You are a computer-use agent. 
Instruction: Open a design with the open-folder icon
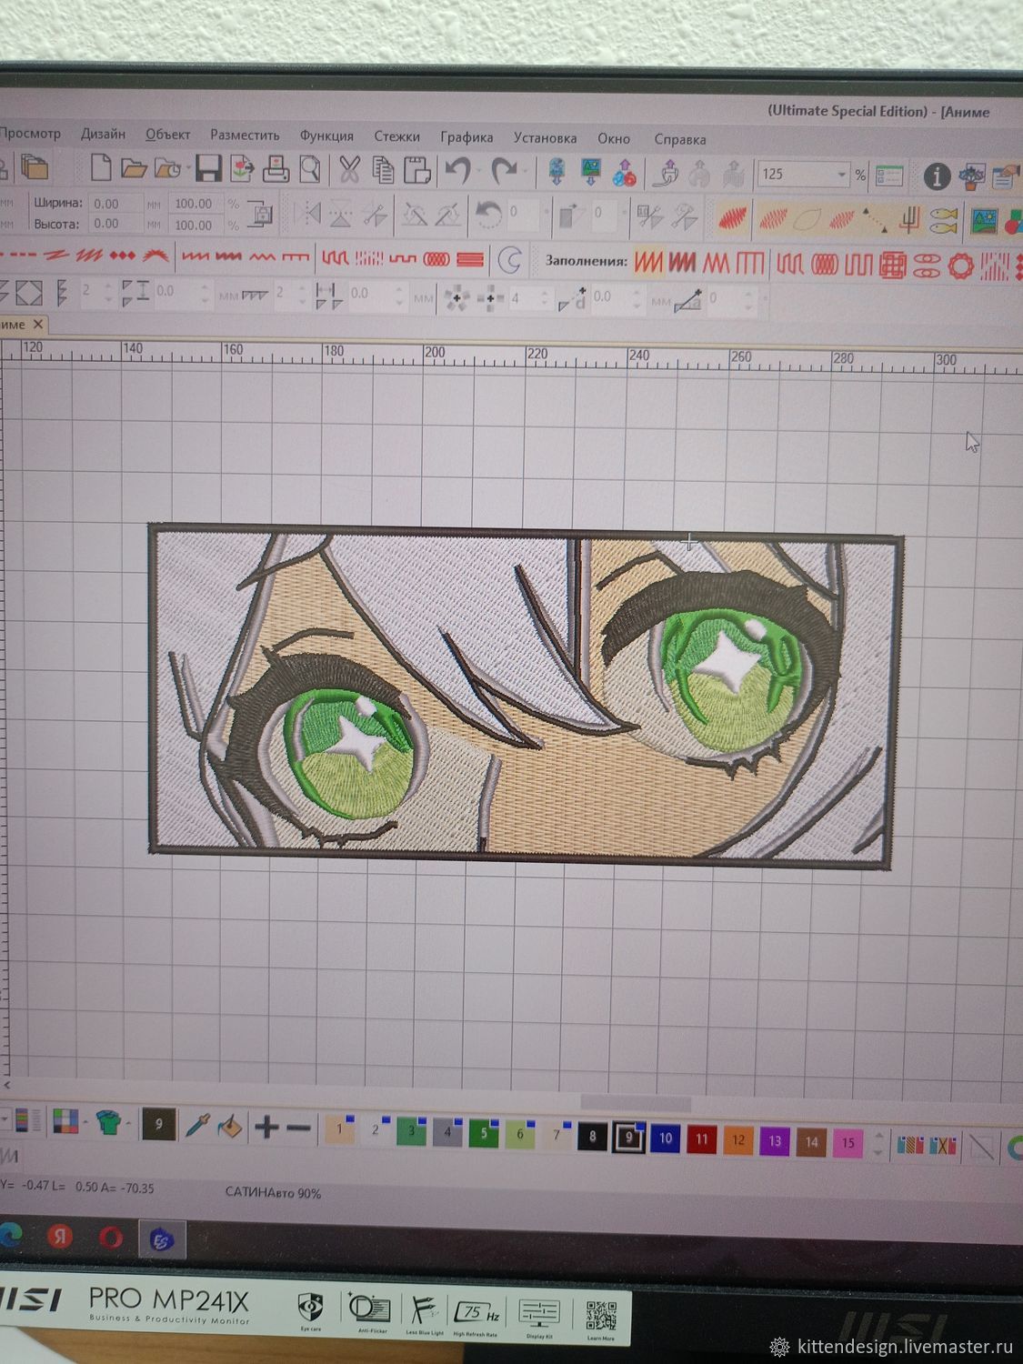[134, 169]
